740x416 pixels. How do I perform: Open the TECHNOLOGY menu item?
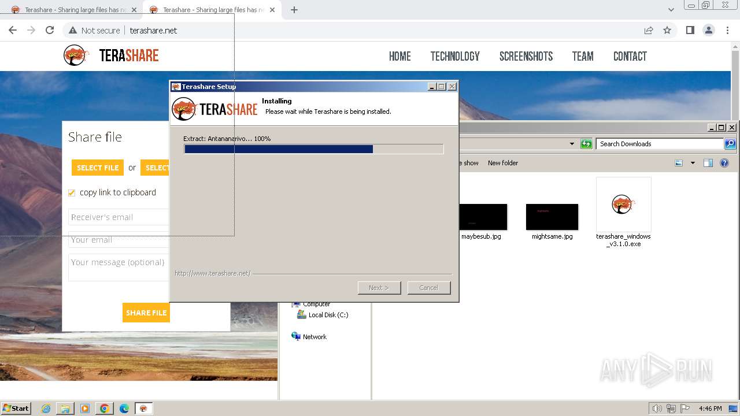point(455,56)
